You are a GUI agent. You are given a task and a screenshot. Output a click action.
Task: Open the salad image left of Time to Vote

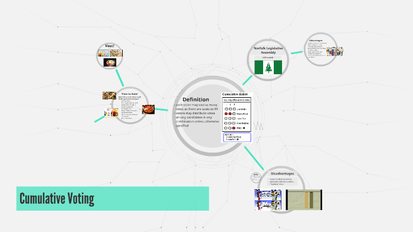click(x=109, y=95)
